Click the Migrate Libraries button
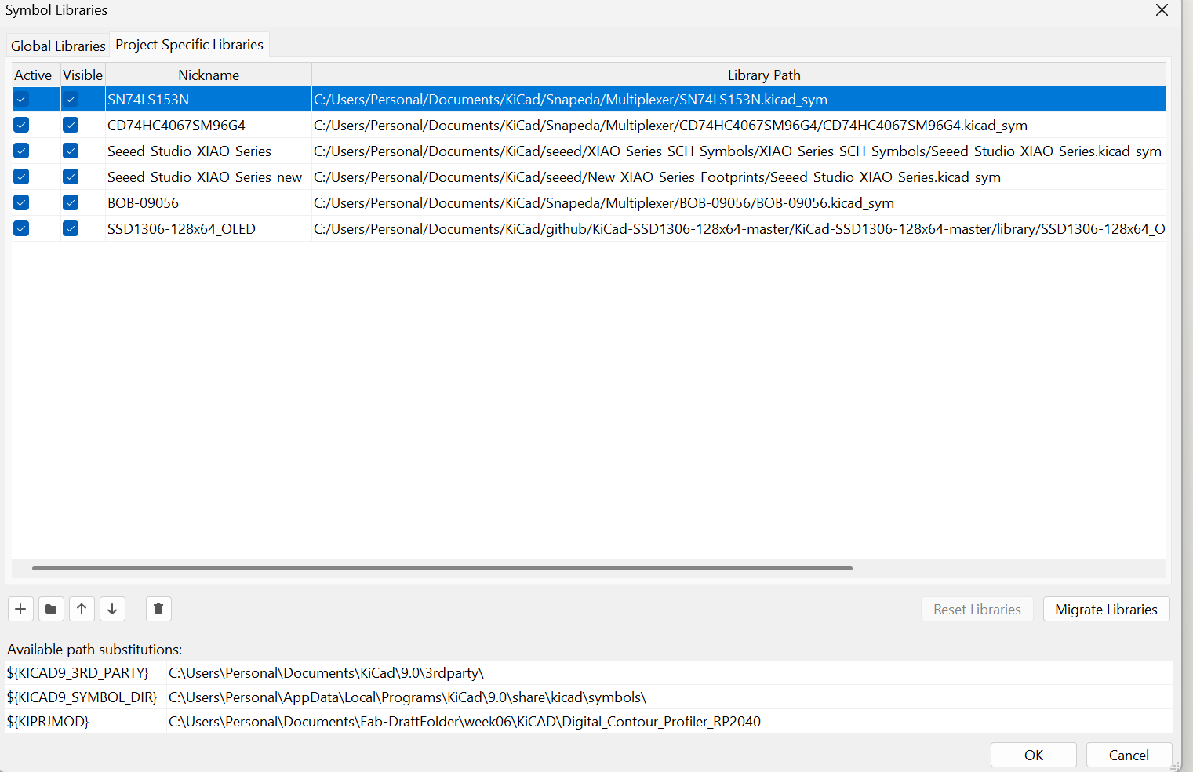 pyautogui.click(x=1106, y=609)
